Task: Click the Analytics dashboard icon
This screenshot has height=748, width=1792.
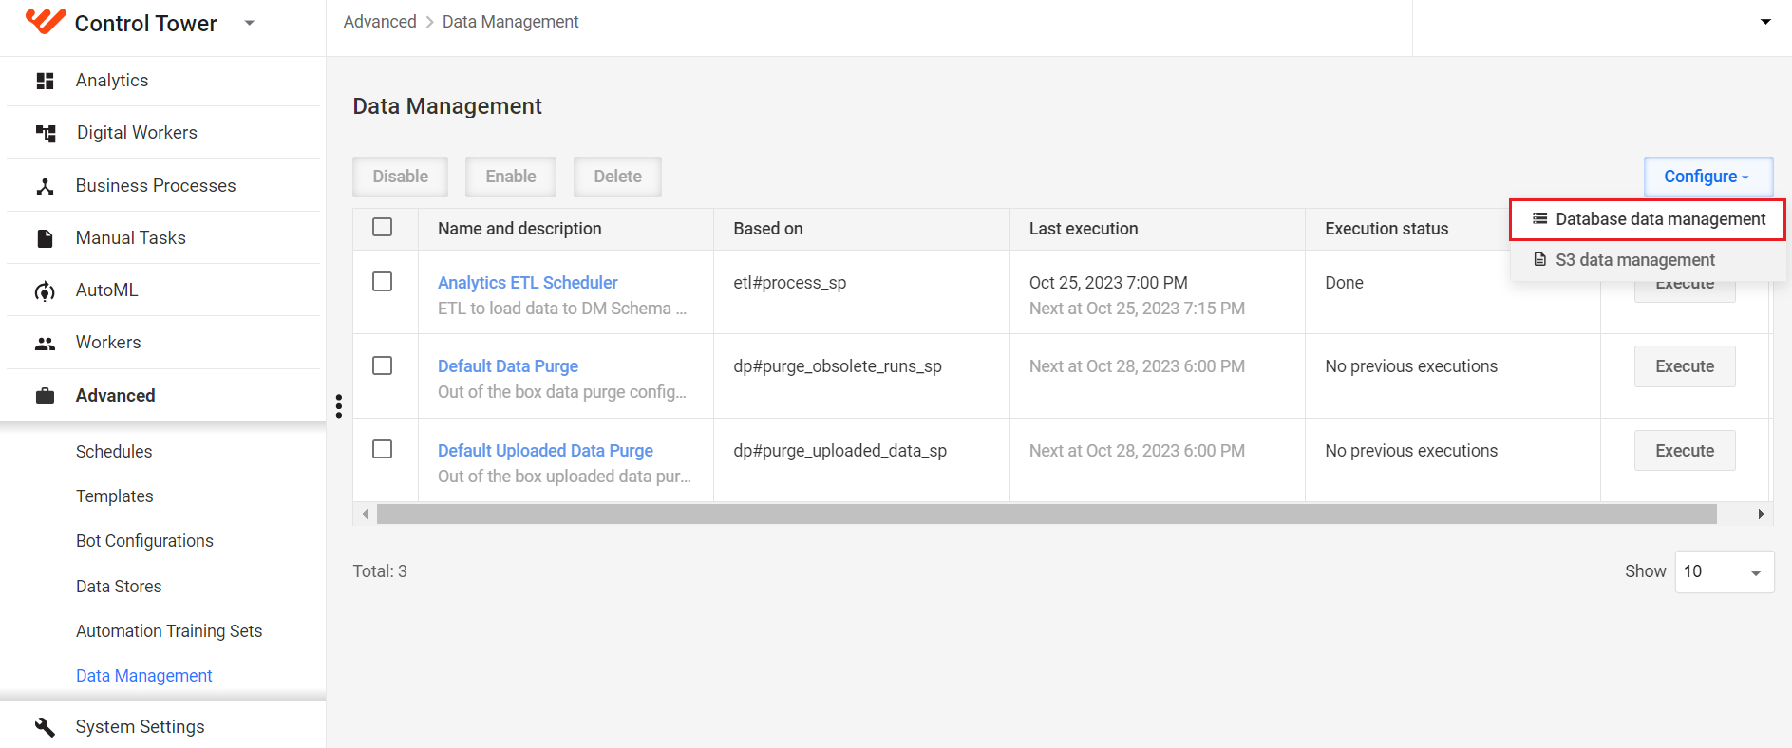Action: point(45,81)
